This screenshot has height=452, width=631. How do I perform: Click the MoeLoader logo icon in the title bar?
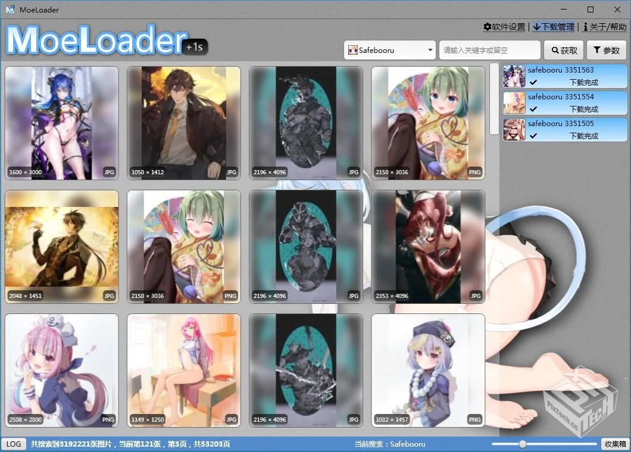pyautogui.click(x=10, y=10)
